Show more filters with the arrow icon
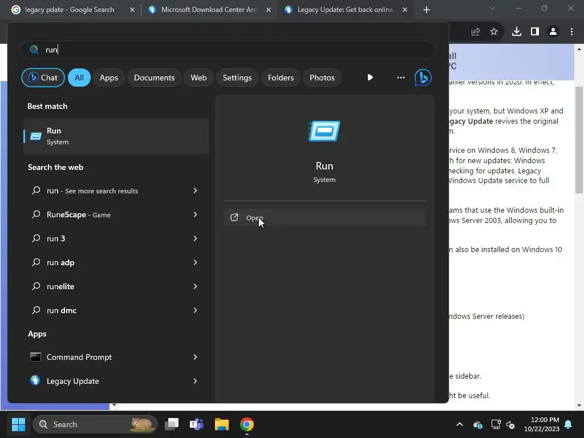The image size is (584, 438). click(x=370, y=78)
